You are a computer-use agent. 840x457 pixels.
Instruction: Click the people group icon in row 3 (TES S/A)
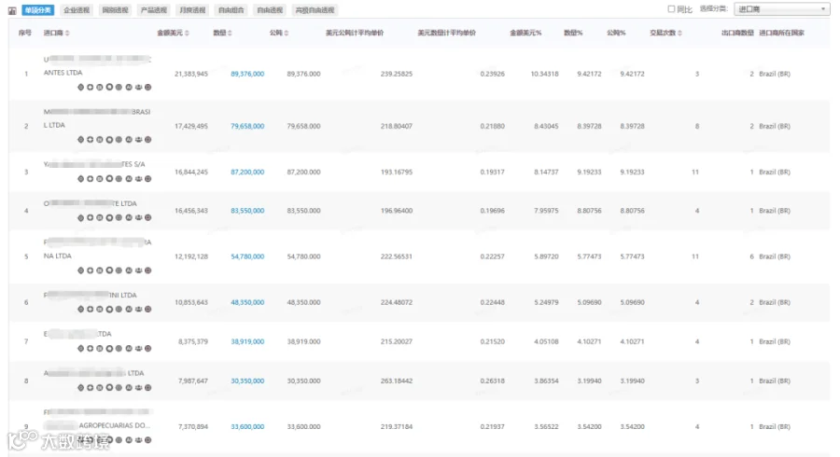point(139,179)
